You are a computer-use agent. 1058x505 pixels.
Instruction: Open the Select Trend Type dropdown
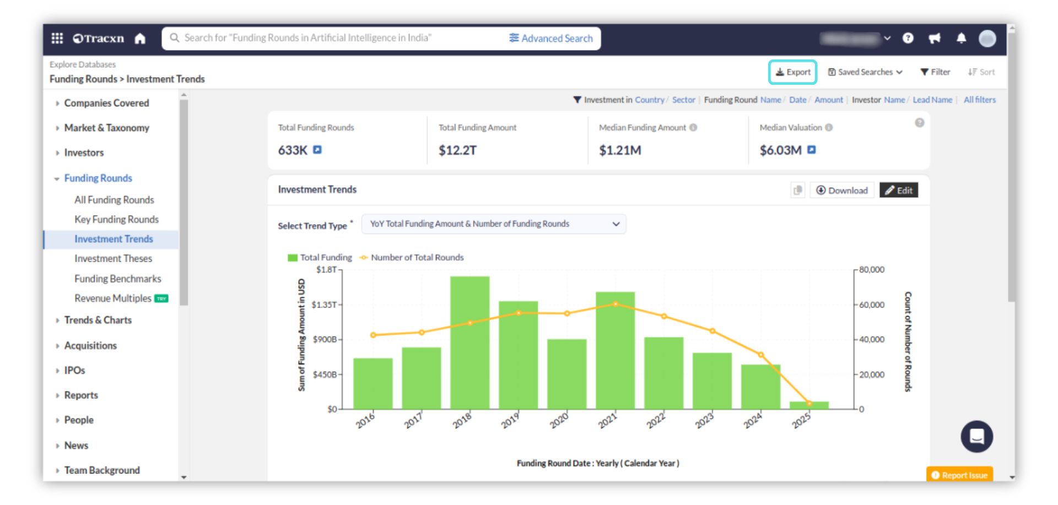[x=493, y=224]
